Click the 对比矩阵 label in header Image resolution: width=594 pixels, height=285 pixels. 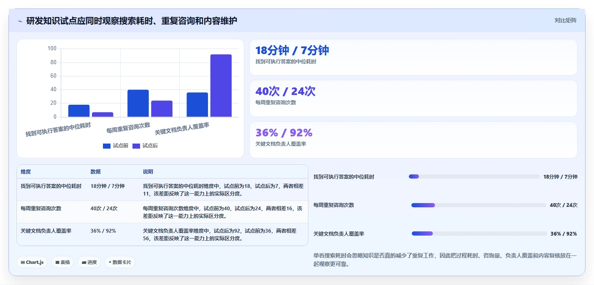[x=565, y=20]
